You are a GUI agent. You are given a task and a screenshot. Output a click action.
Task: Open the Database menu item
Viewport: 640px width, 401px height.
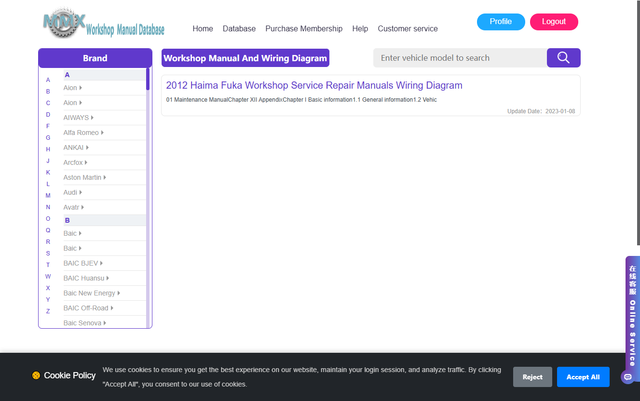(239, 28)
